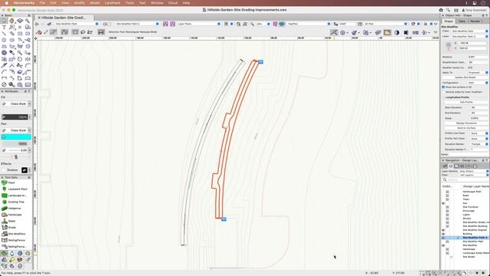Click the cyan pen color swatch

(x=16, y=137)
